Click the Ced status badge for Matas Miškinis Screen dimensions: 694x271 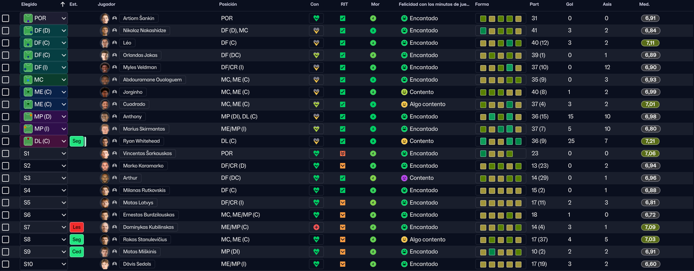[77, 252]
